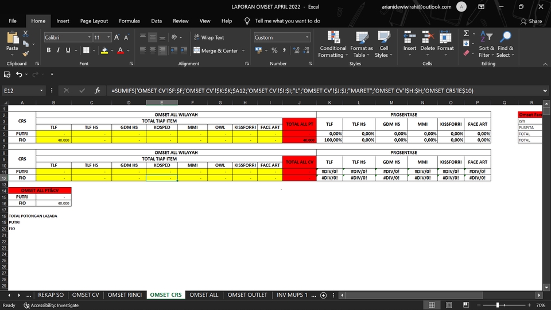Click the Share button
The height and width of the screenshot is (310, 551).
[x=531, y=21]
